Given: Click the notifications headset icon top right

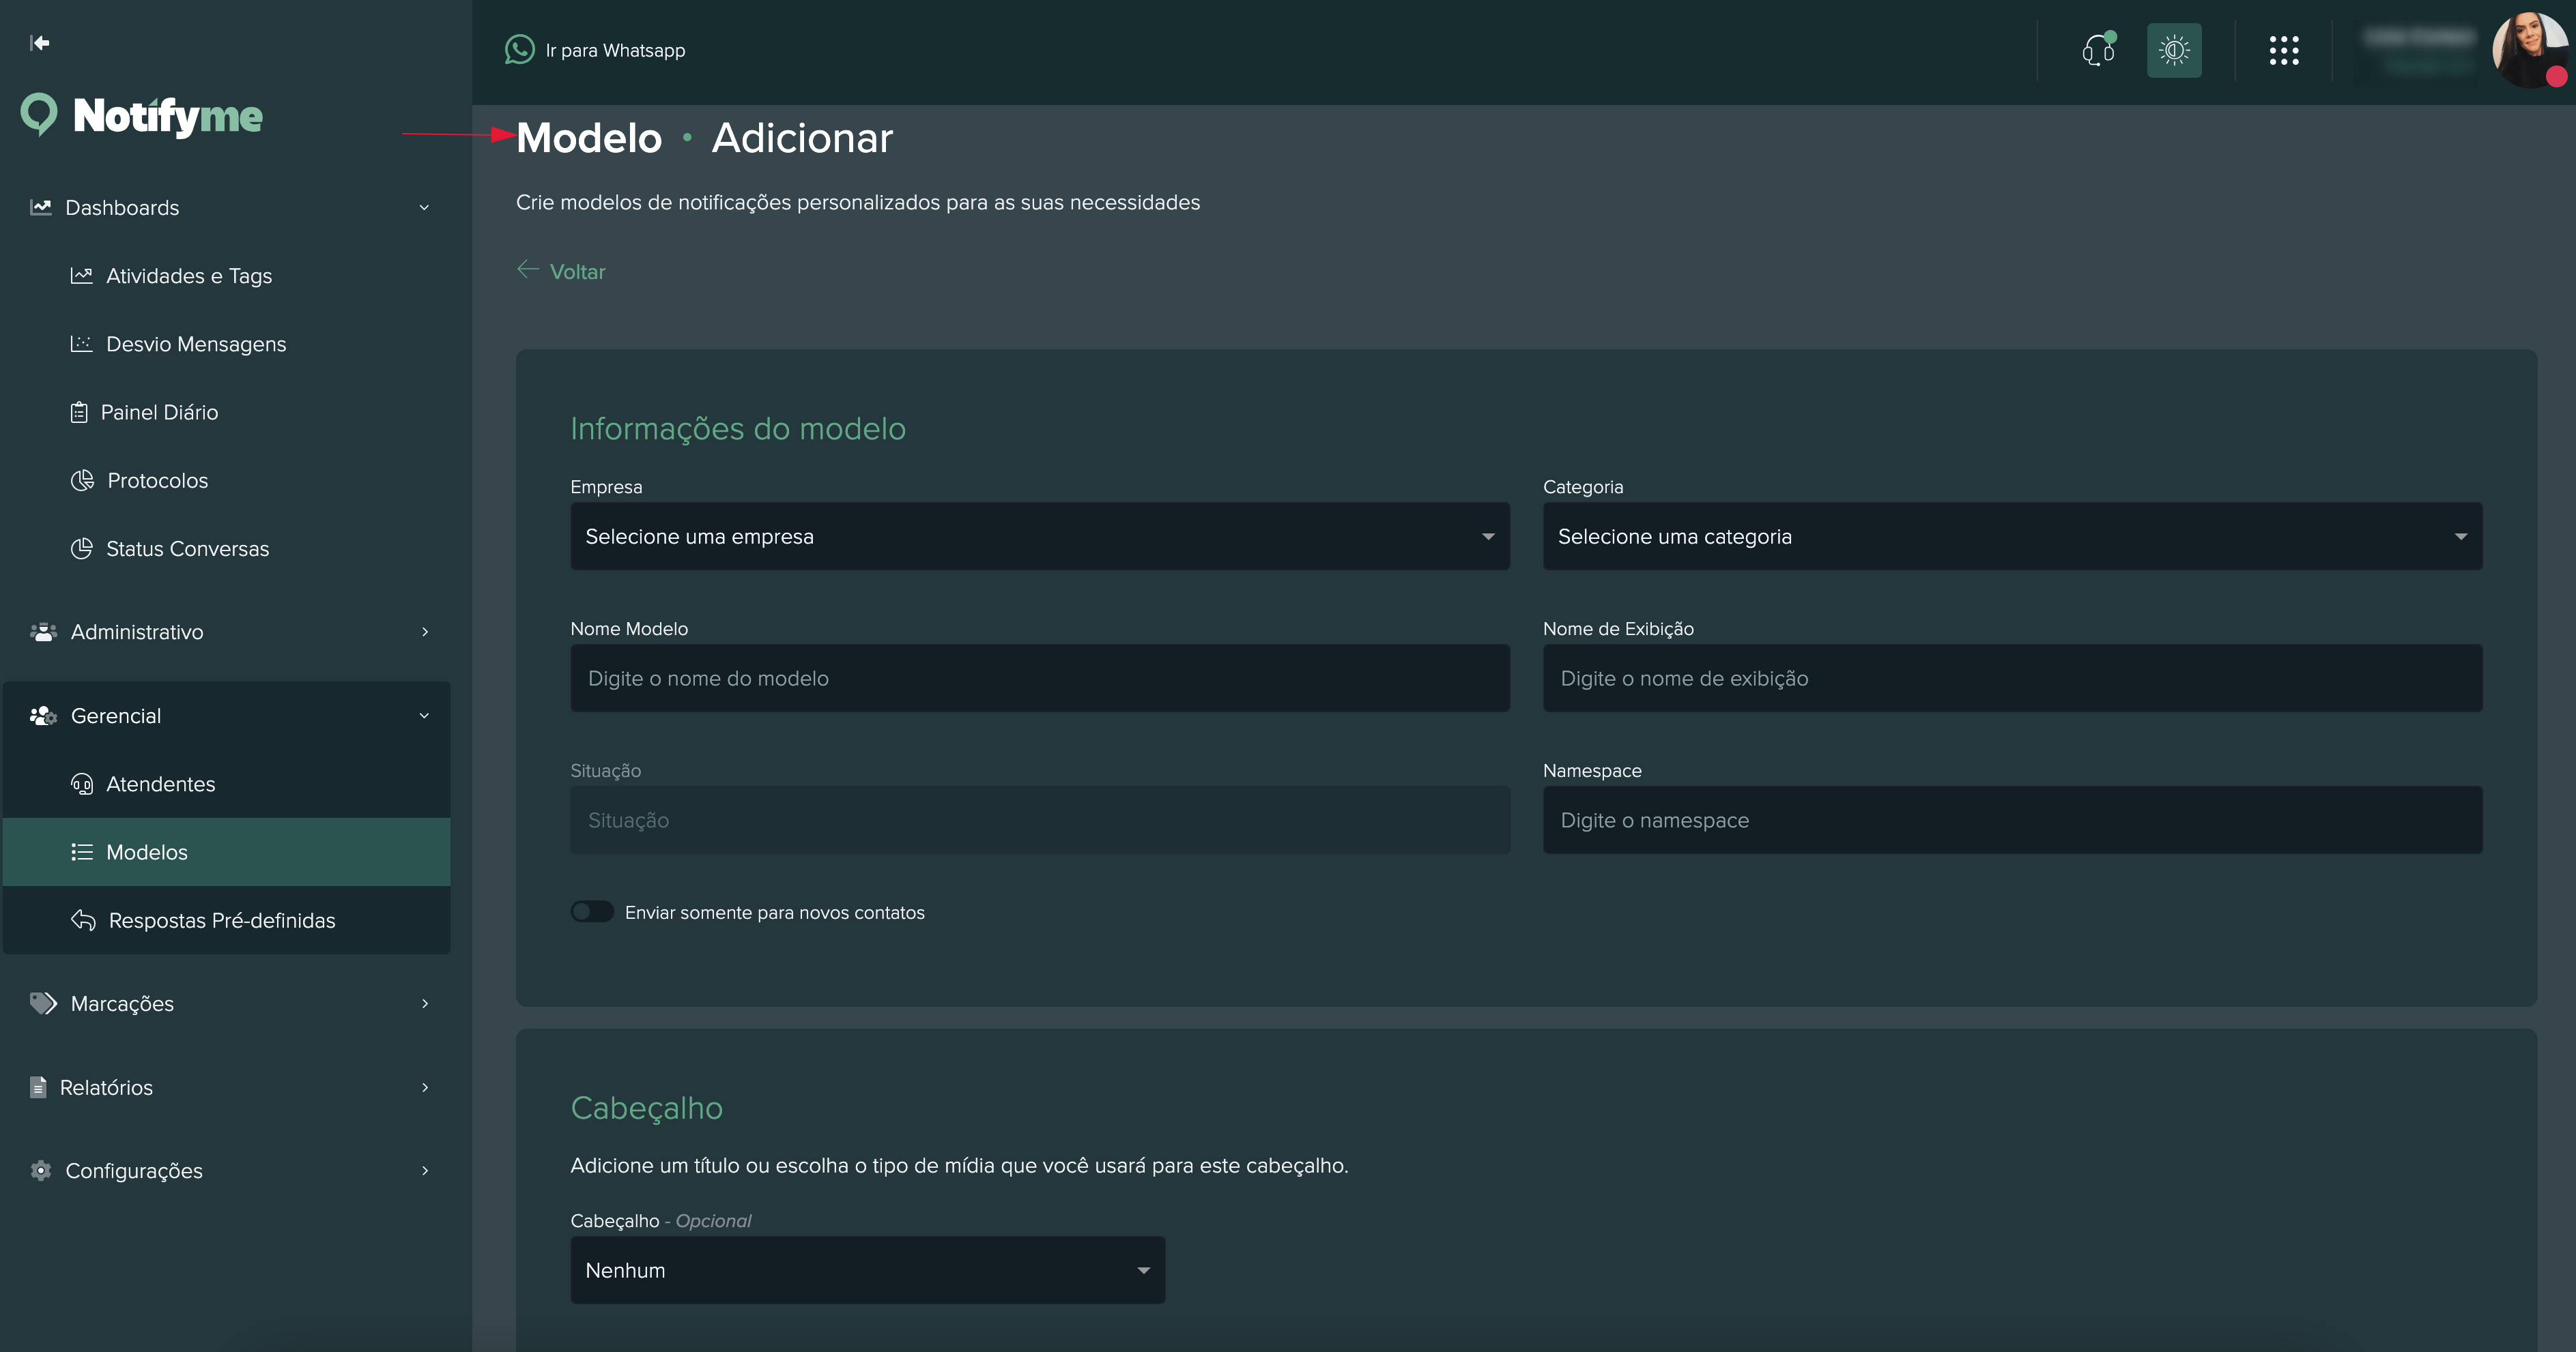Looking at the screenshot, I should 2097,50.
